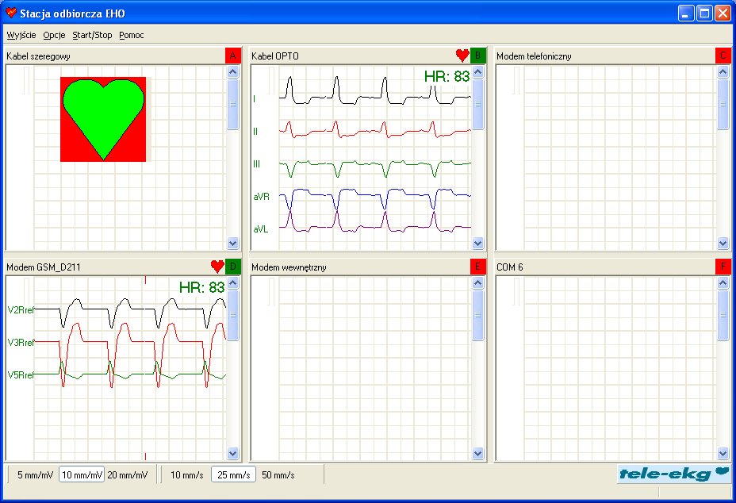Click the aVL lead label
The image size is (736, 503).
261,229
